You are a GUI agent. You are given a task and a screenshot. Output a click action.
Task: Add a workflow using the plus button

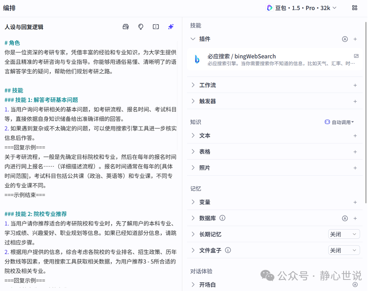pyautogui.click(x=355, y=85)
